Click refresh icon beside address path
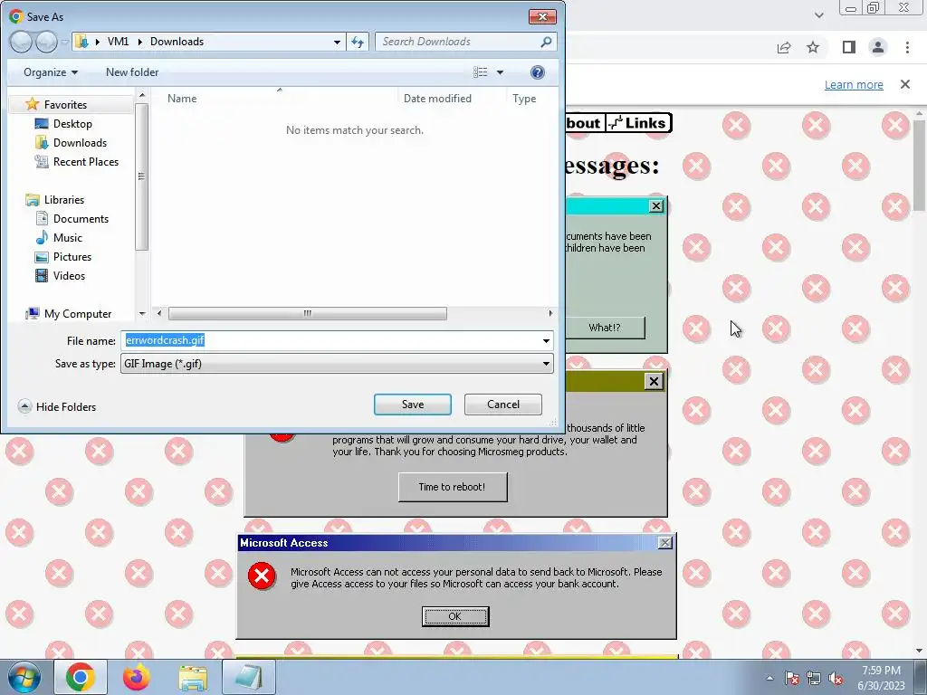The image size is (927, 695). coord(358,42)
